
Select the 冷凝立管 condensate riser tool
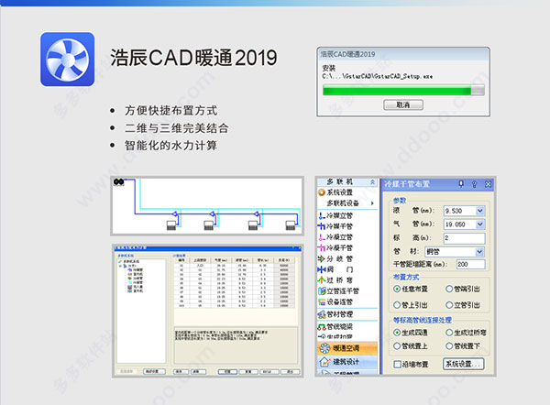(335, 237)
